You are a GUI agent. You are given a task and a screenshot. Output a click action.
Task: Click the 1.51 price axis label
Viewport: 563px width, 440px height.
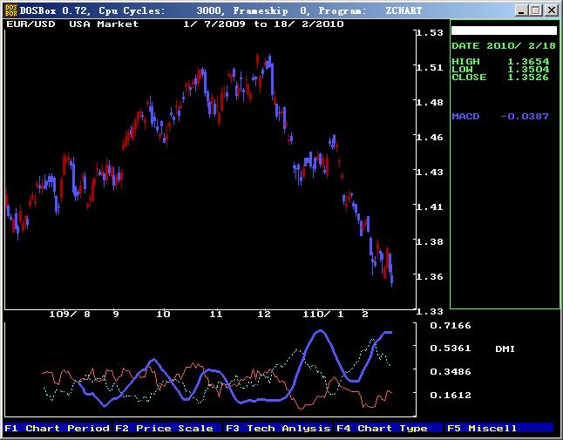click(x=430, y=67)
